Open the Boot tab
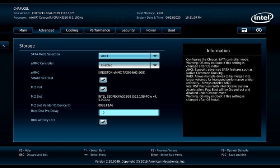 click(x=172, y=30)
